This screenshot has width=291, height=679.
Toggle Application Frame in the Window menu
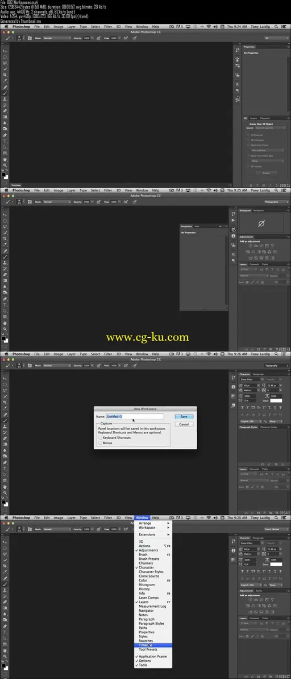[x=153, y=656]
